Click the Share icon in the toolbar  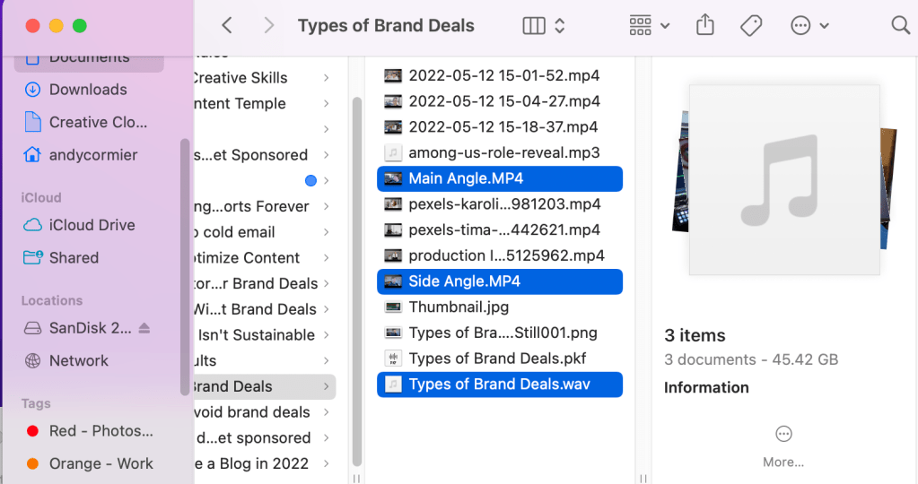pyautogui.click(x=705, y=26)
